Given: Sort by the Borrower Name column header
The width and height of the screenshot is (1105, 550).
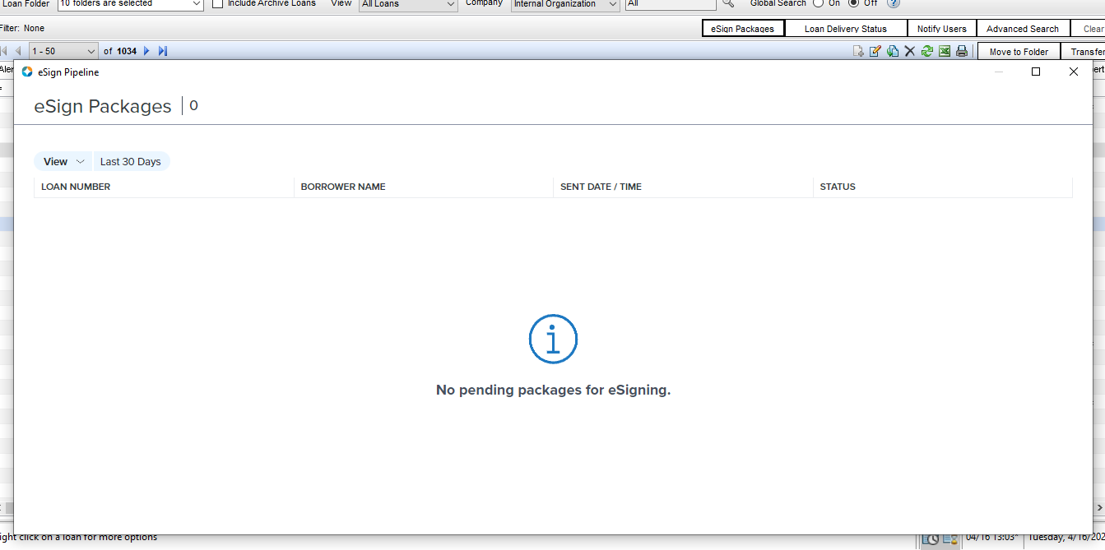Looking at the screenshot, I should 343,187.
